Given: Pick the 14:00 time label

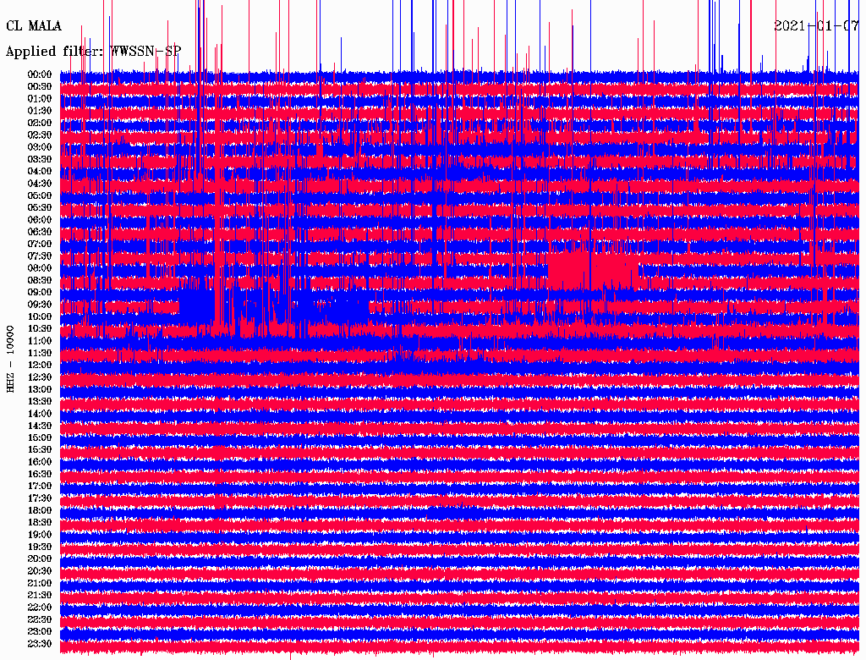Looking at the screenshot, I should (x=40, y=413).
